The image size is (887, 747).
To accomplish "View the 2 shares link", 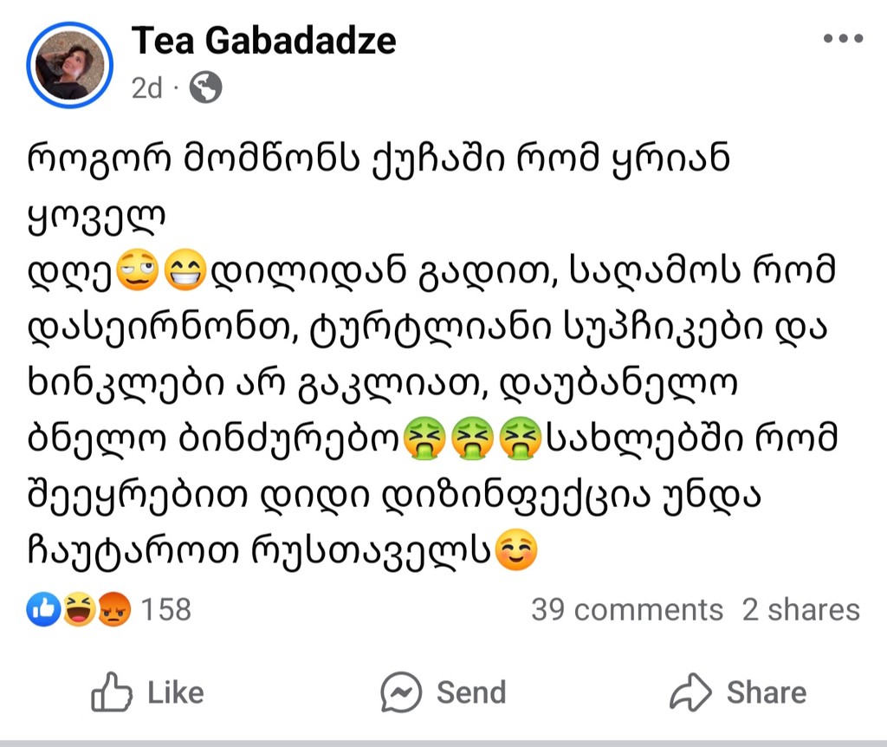I will (800, 610).
